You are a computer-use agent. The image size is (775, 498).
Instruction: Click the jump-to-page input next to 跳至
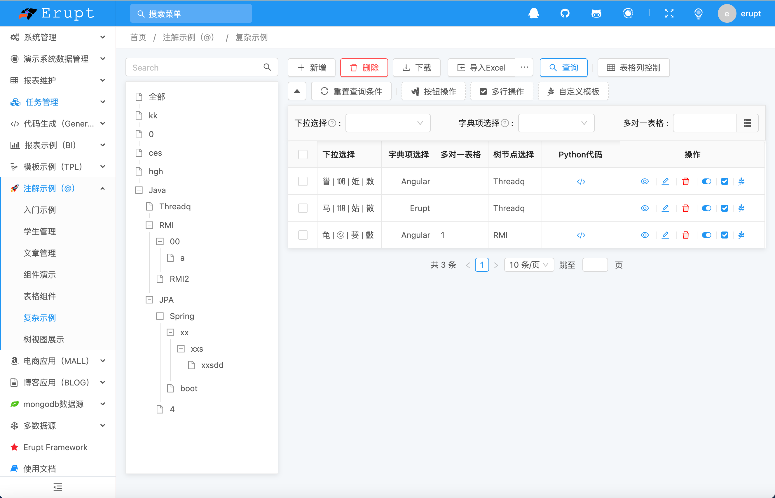[595, 264]
